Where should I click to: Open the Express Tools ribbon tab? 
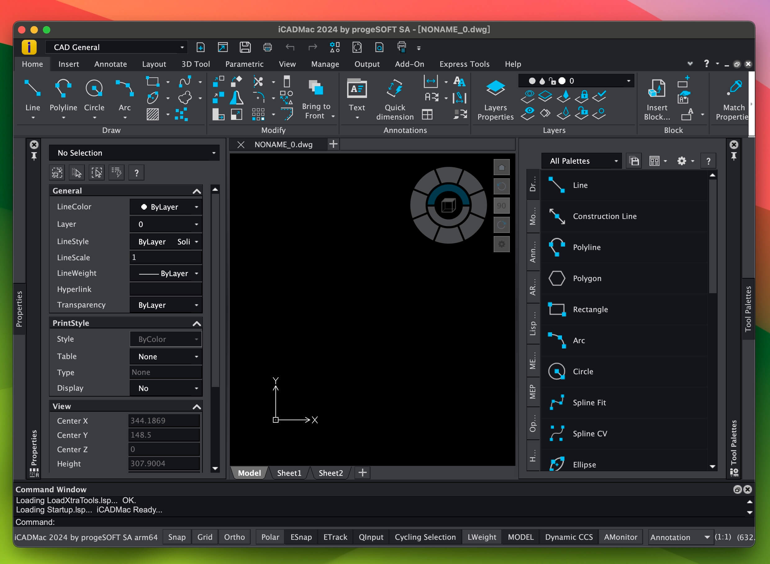click(x=464, y=64)
